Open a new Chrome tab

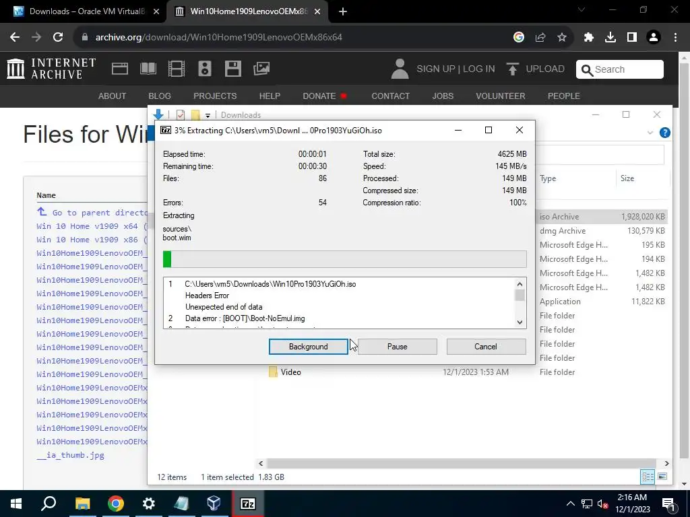343,11
